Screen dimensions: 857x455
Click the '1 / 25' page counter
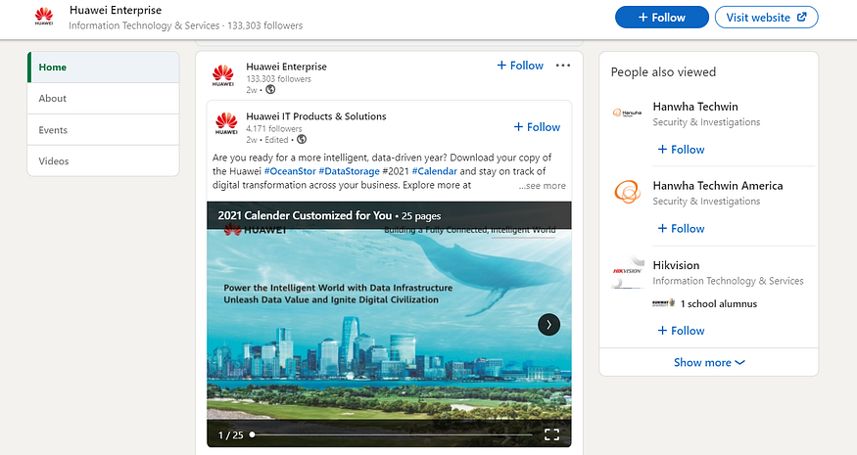(230, 435)
